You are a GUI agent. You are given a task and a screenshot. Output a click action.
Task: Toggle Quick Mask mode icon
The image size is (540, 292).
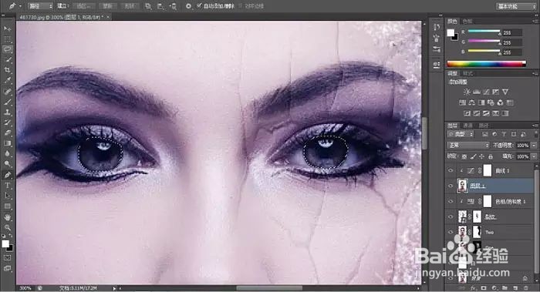coord(7,257)
